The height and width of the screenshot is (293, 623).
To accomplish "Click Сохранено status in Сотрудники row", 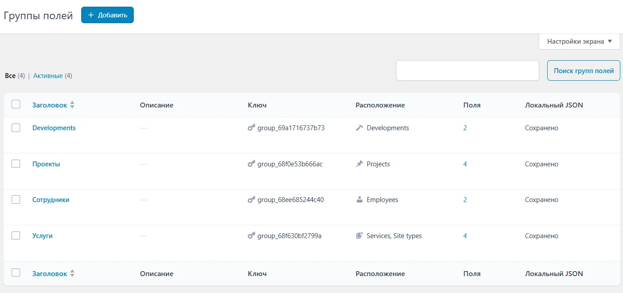I will 542,200.
